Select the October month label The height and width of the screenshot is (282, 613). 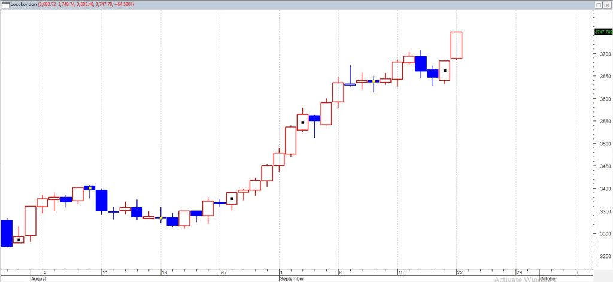(x=548, y=278)
